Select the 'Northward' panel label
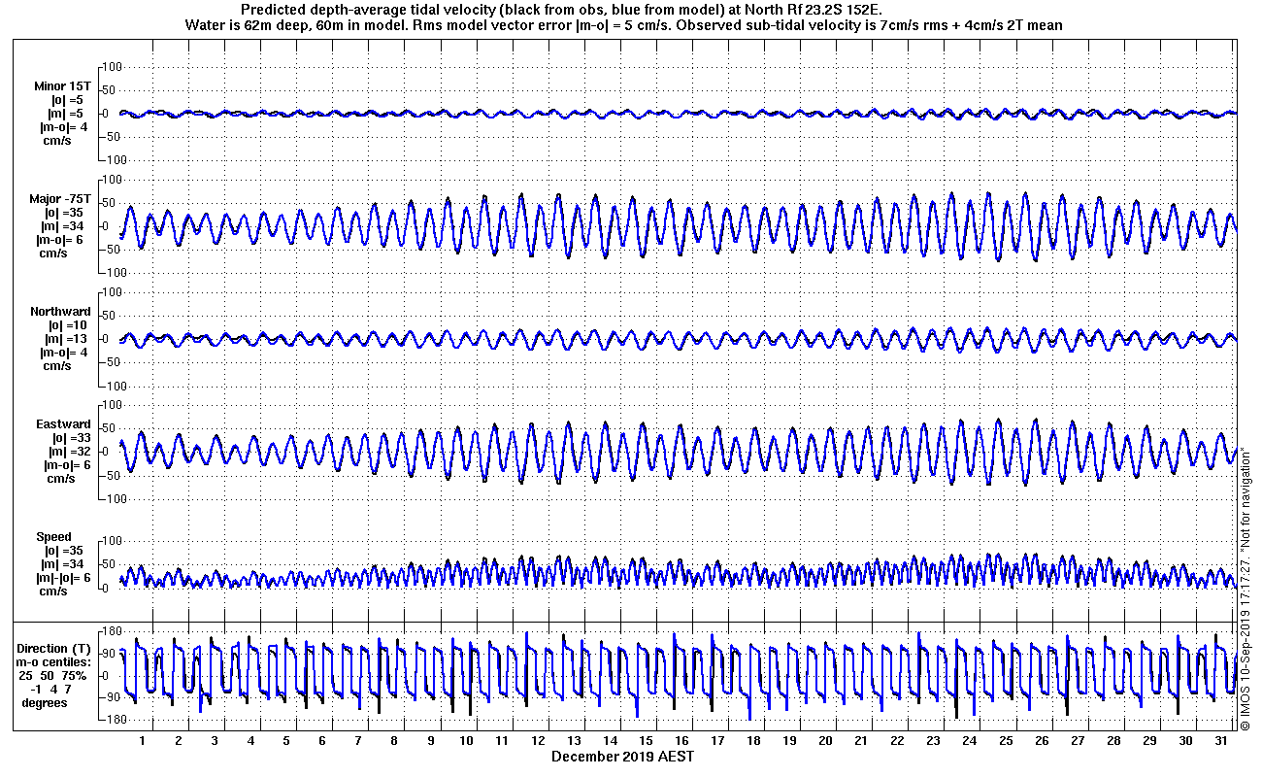This screenshot has height=777, width=1262. [x=60, y=312]
